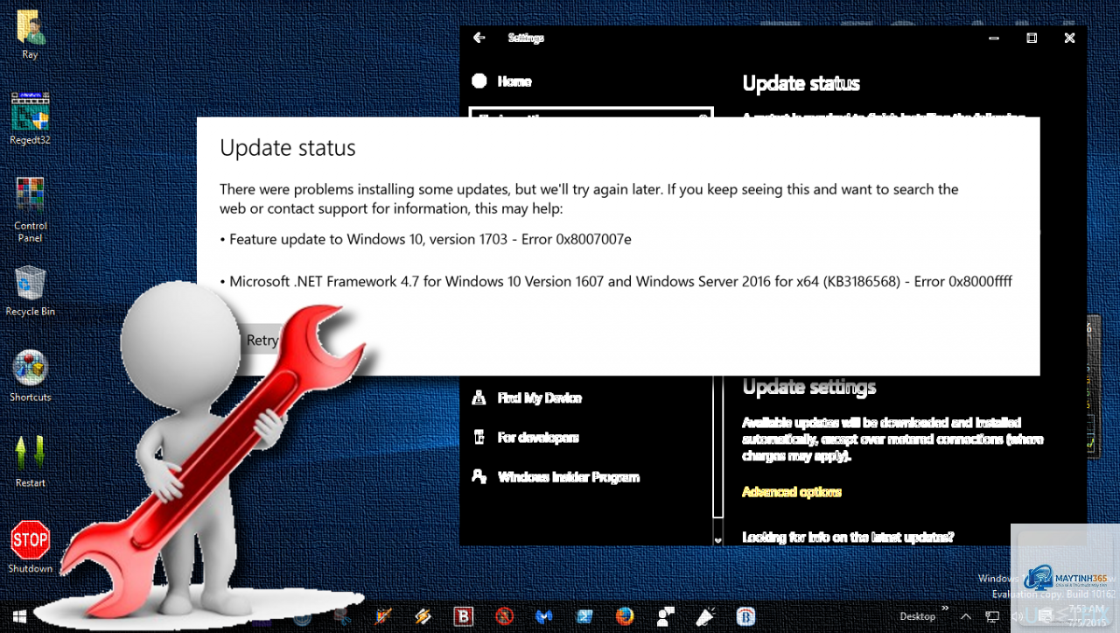Select Windows Insider Program in sidebar
1120x633 pixels.
pyautogui.click(x=569, y=477)
